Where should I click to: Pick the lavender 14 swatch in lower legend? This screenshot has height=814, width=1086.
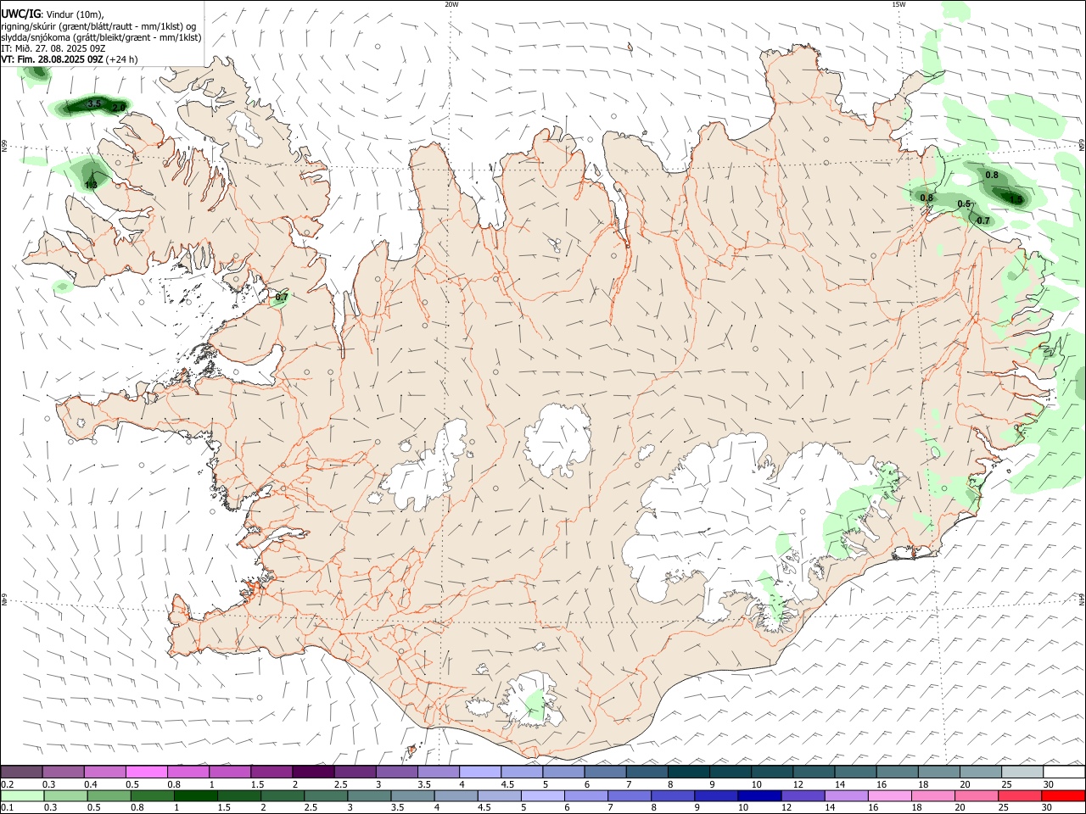tap(845, 795)
